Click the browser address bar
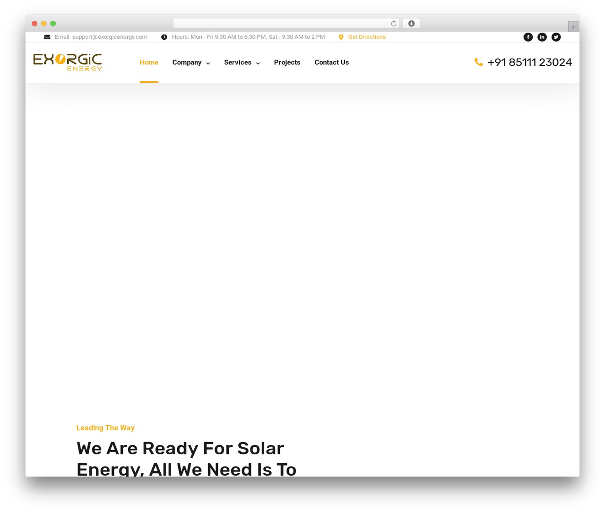This screenshot has height=513, width=605. tap(286, 24)
